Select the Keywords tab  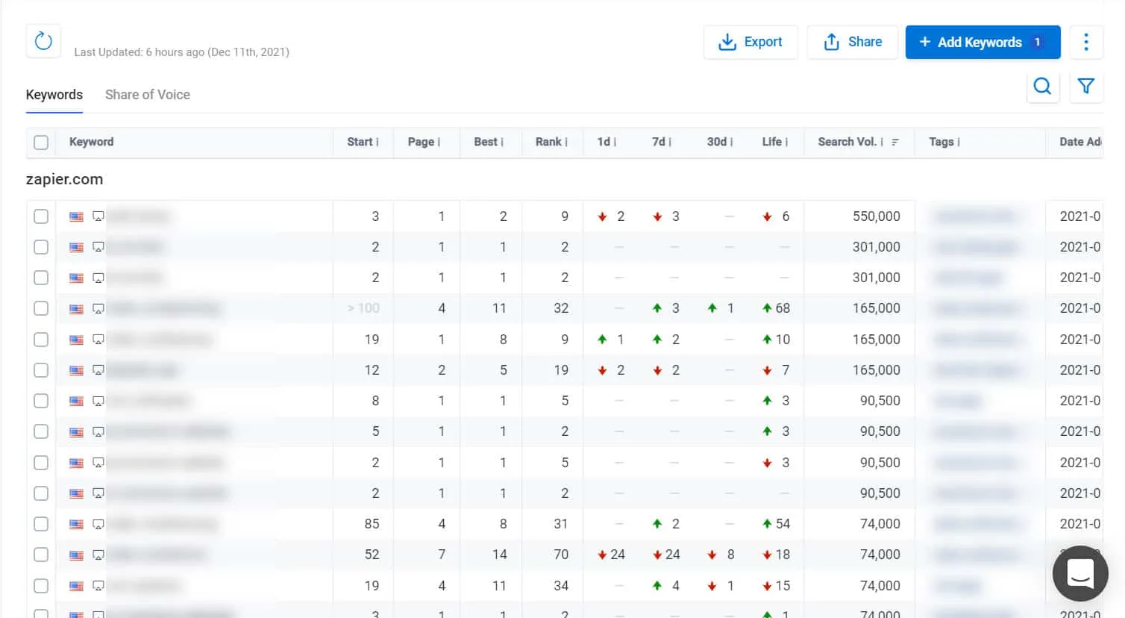(54, 95)
